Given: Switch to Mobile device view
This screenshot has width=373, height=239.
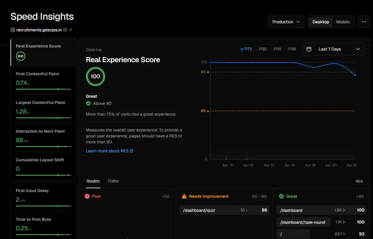Looking at the screenshot, I should (x=343, y=22).
